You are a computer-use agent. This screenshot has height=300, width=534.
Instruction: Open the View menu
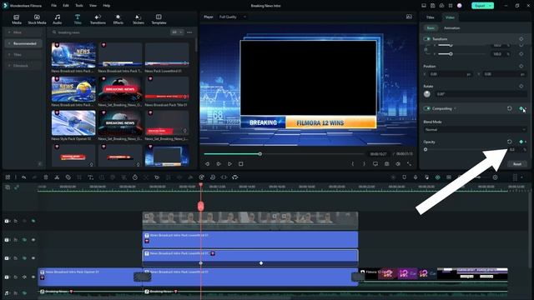[93, 6]
